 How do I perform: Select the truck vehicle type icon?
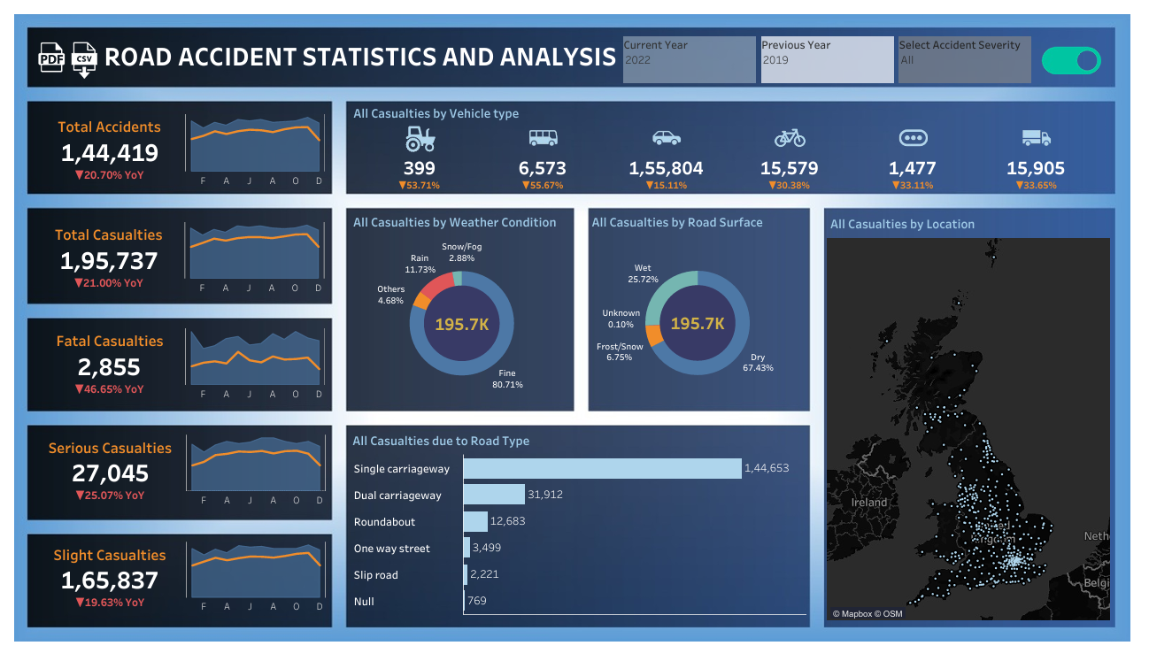pyautogui.click(x=1035, y=138)
